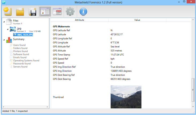Screen dimensions: 196x115
Task: Click the Attribute column header
Action: point(79,20)
